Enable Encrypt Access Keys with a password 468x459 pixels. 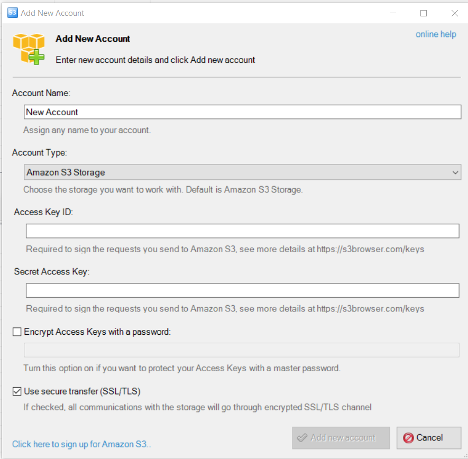[x=17, y=332]
